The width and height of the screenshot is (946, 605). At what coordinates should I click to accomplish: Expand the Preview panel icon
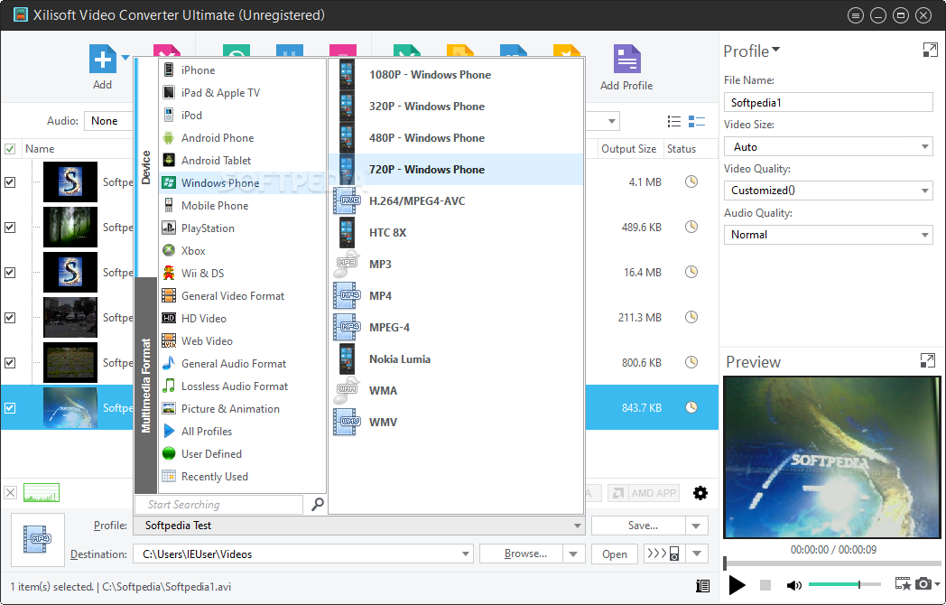(x=927, y=360)
